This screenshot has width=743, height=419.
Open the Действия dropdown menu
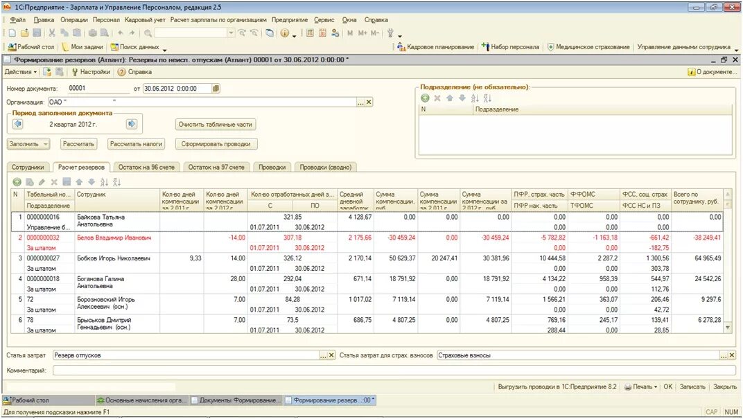(x=21, y=72)
